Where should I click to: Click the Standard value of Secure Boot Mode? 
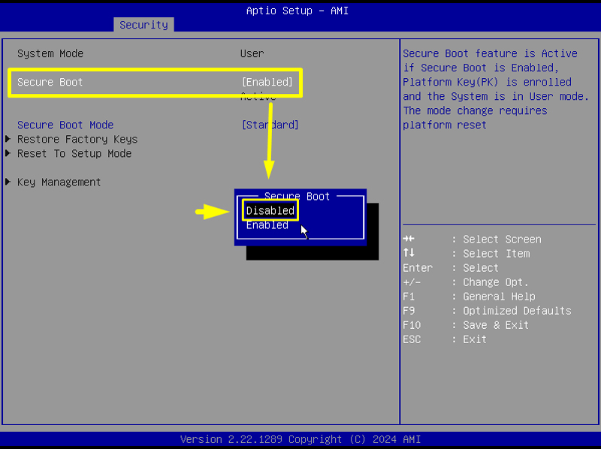(270, 125)
